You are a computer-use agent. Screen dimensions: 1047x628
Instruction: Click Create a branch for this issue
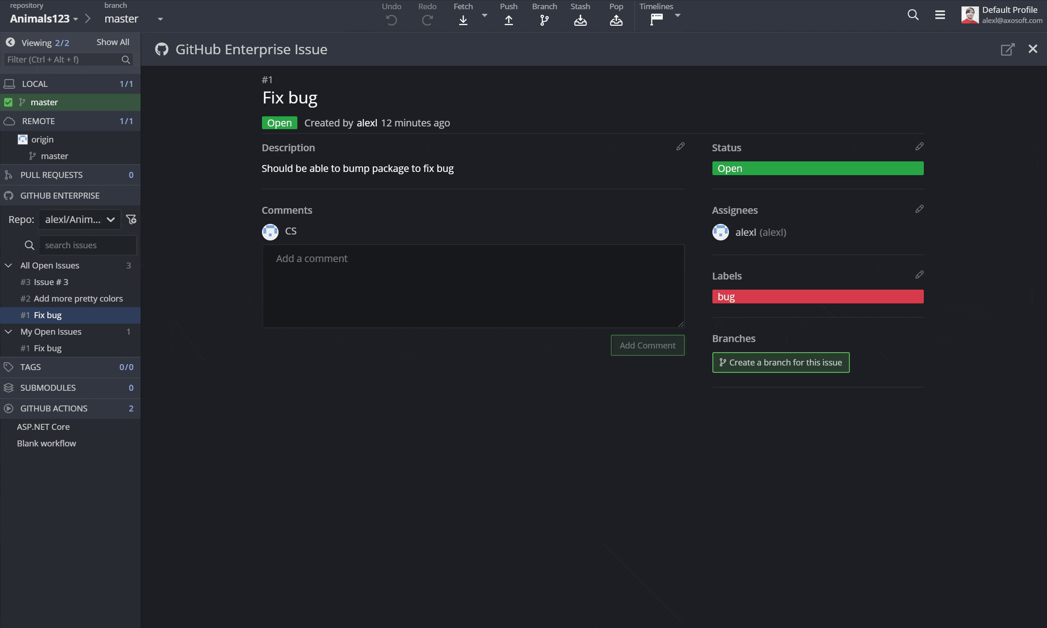tap(780, 362)
